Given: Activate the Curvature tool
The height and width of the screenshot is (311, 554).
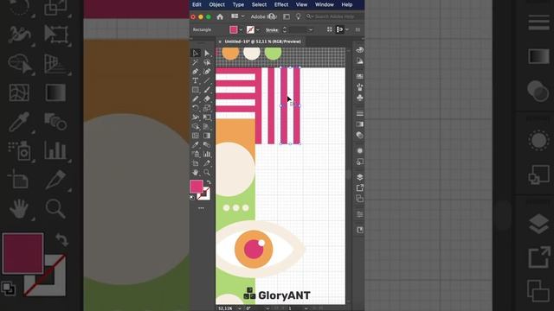Looking at the screenshot, I should click(x=207, y=72).
